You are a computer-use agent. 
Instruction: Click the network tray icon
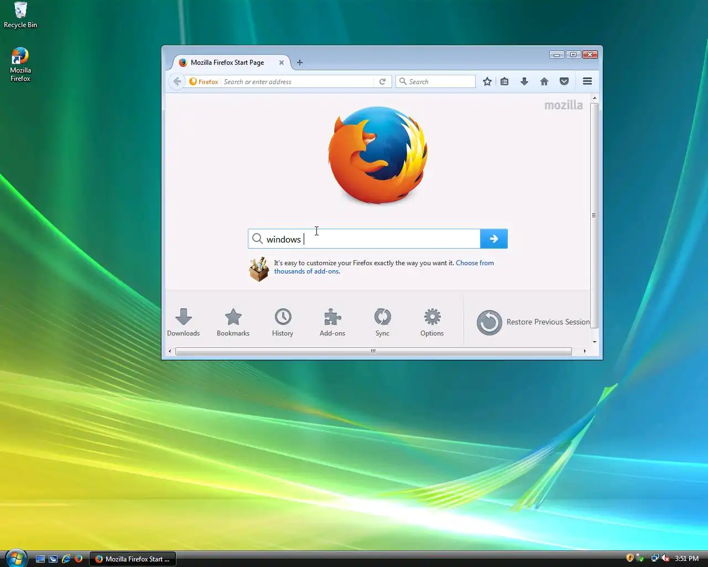(x=655, y=558)
